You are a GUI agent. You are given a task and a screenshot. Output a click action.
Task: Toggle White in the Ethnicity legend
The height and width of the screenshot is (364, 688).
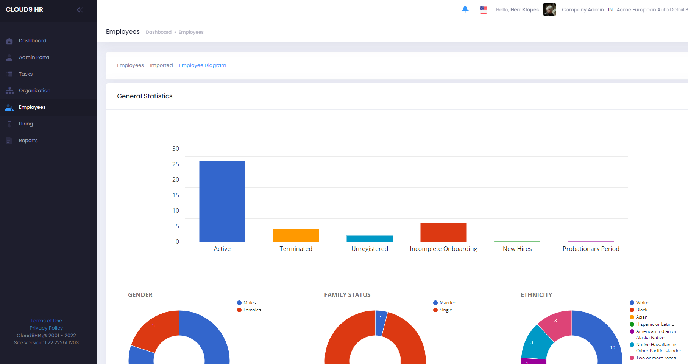tap(640, 302)
